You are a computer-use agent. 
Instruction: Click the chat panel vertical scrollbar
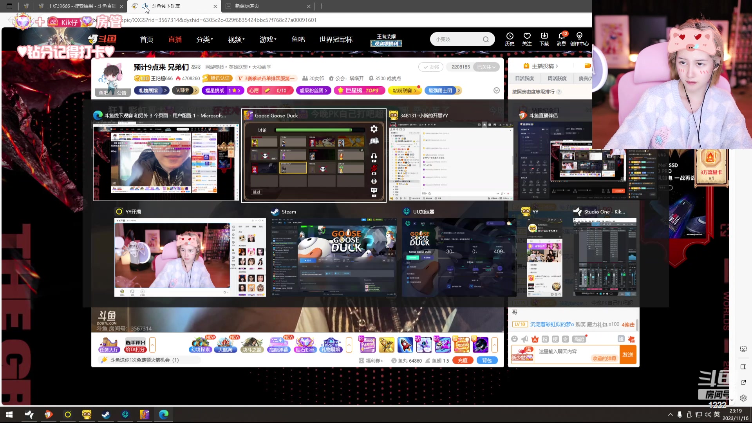pos(637,324)
